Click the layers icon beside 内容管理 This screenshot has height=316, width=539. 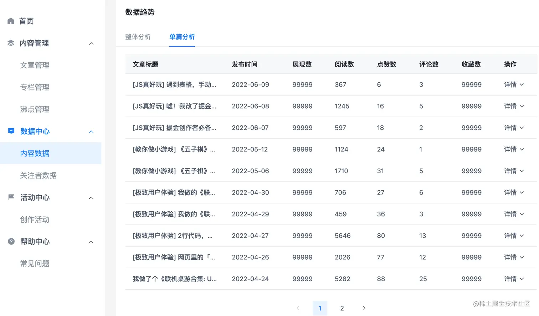point(11,43)
